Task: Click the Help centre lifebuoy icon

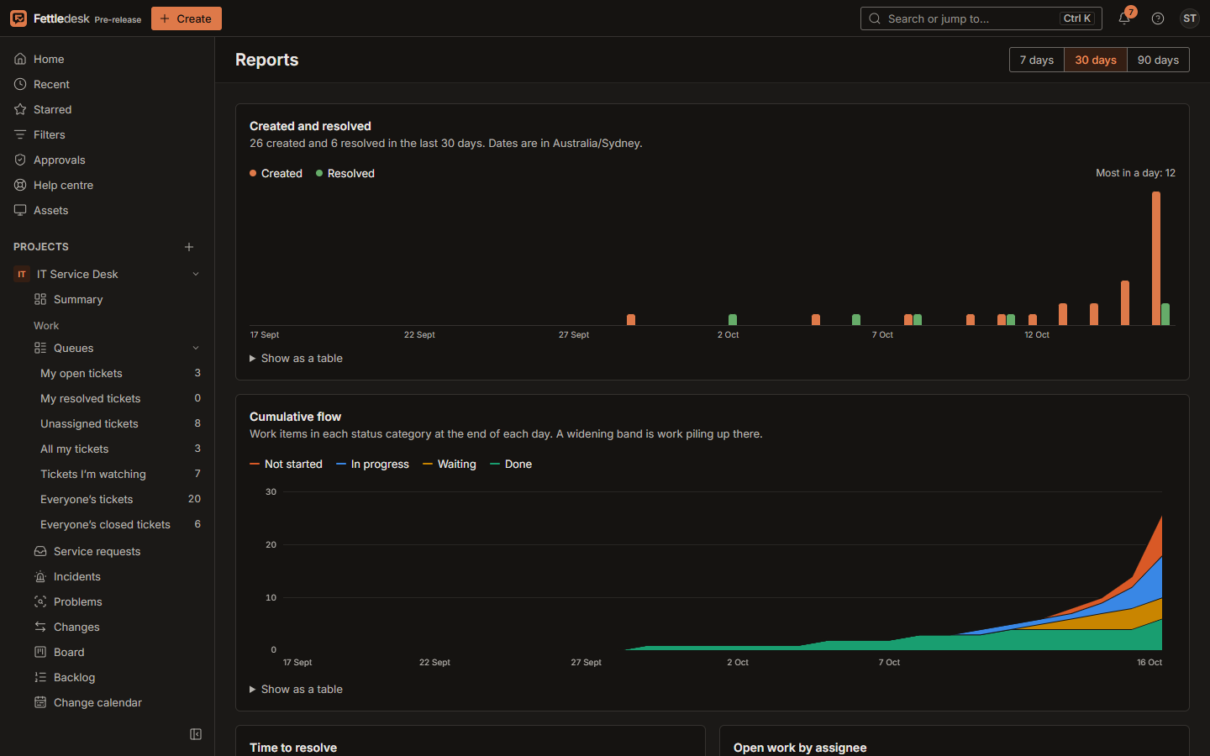Action: (20, 185)
